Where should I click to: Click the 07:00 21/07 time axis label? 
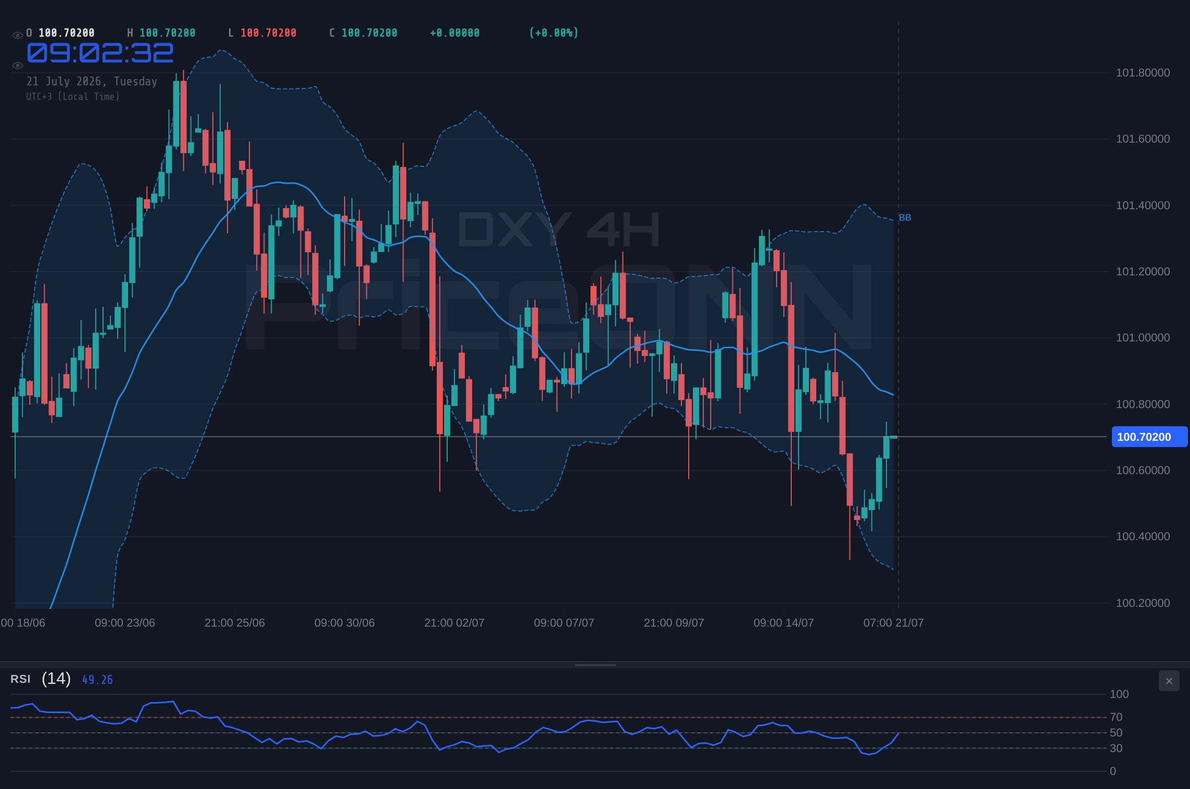pos(893,622)
